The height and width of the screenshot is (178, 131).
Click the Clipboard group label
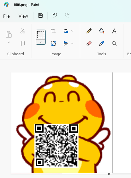15,54
